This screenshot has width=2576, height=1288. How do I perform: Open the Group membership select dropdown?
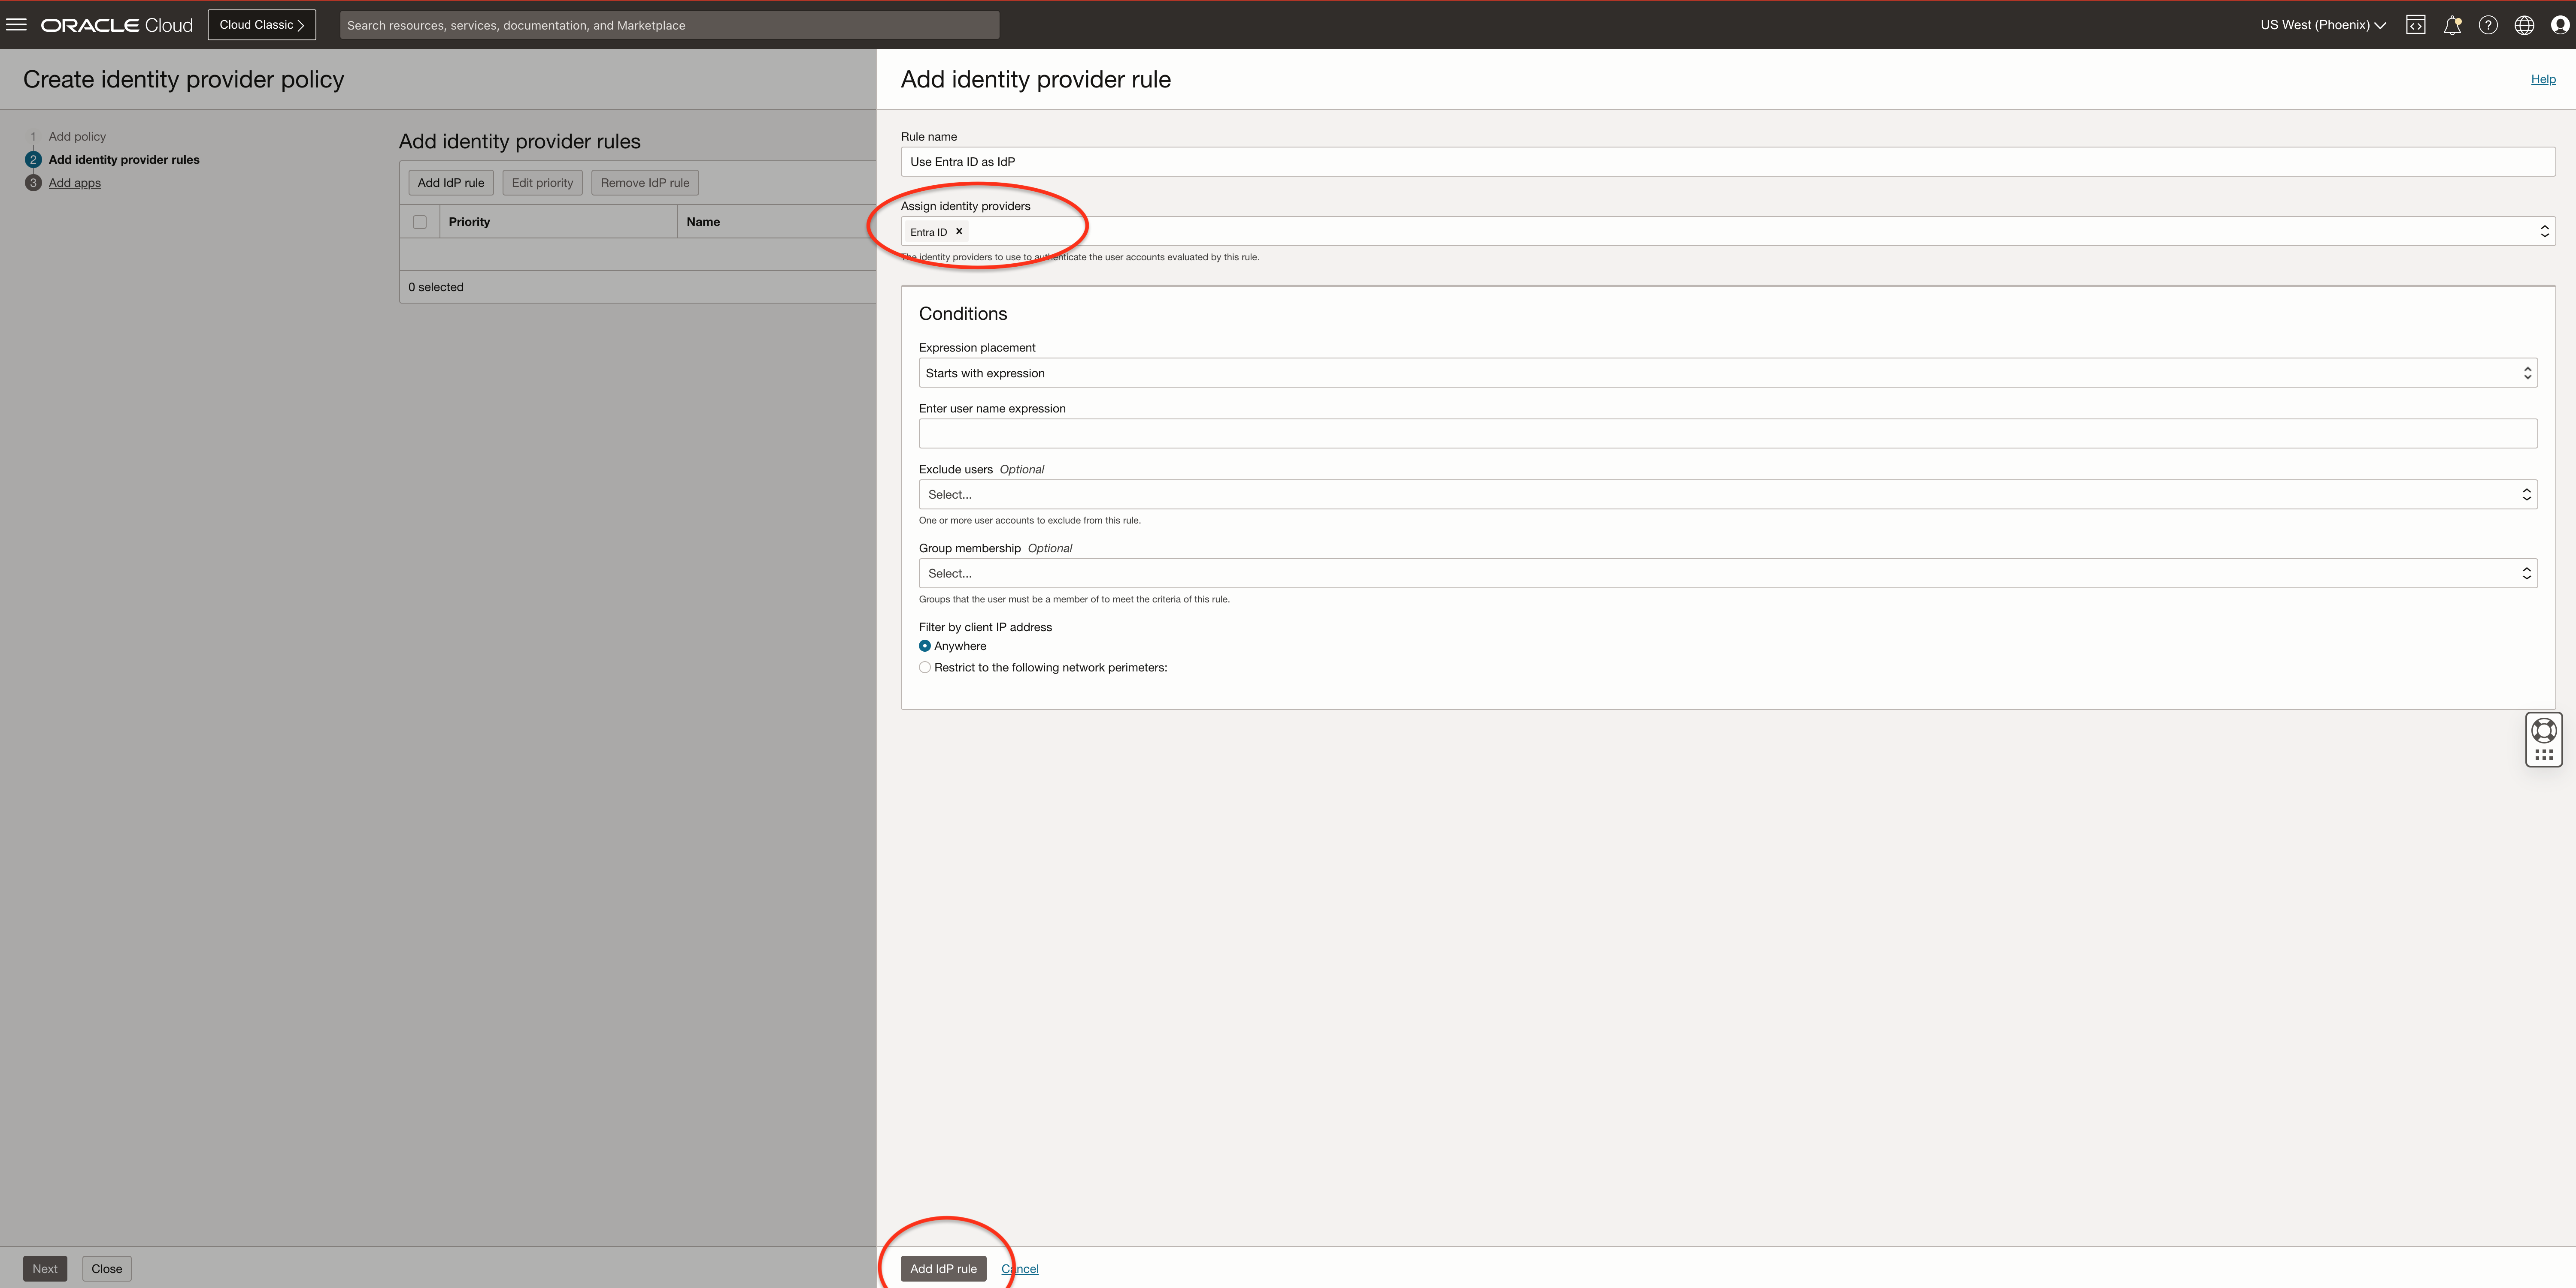click(x=1727, y=574)
